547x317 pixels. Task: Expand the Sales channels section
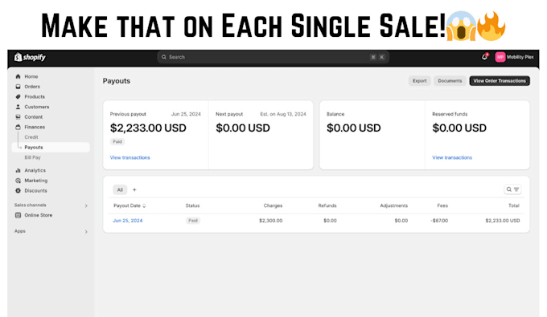click(86, 205)
